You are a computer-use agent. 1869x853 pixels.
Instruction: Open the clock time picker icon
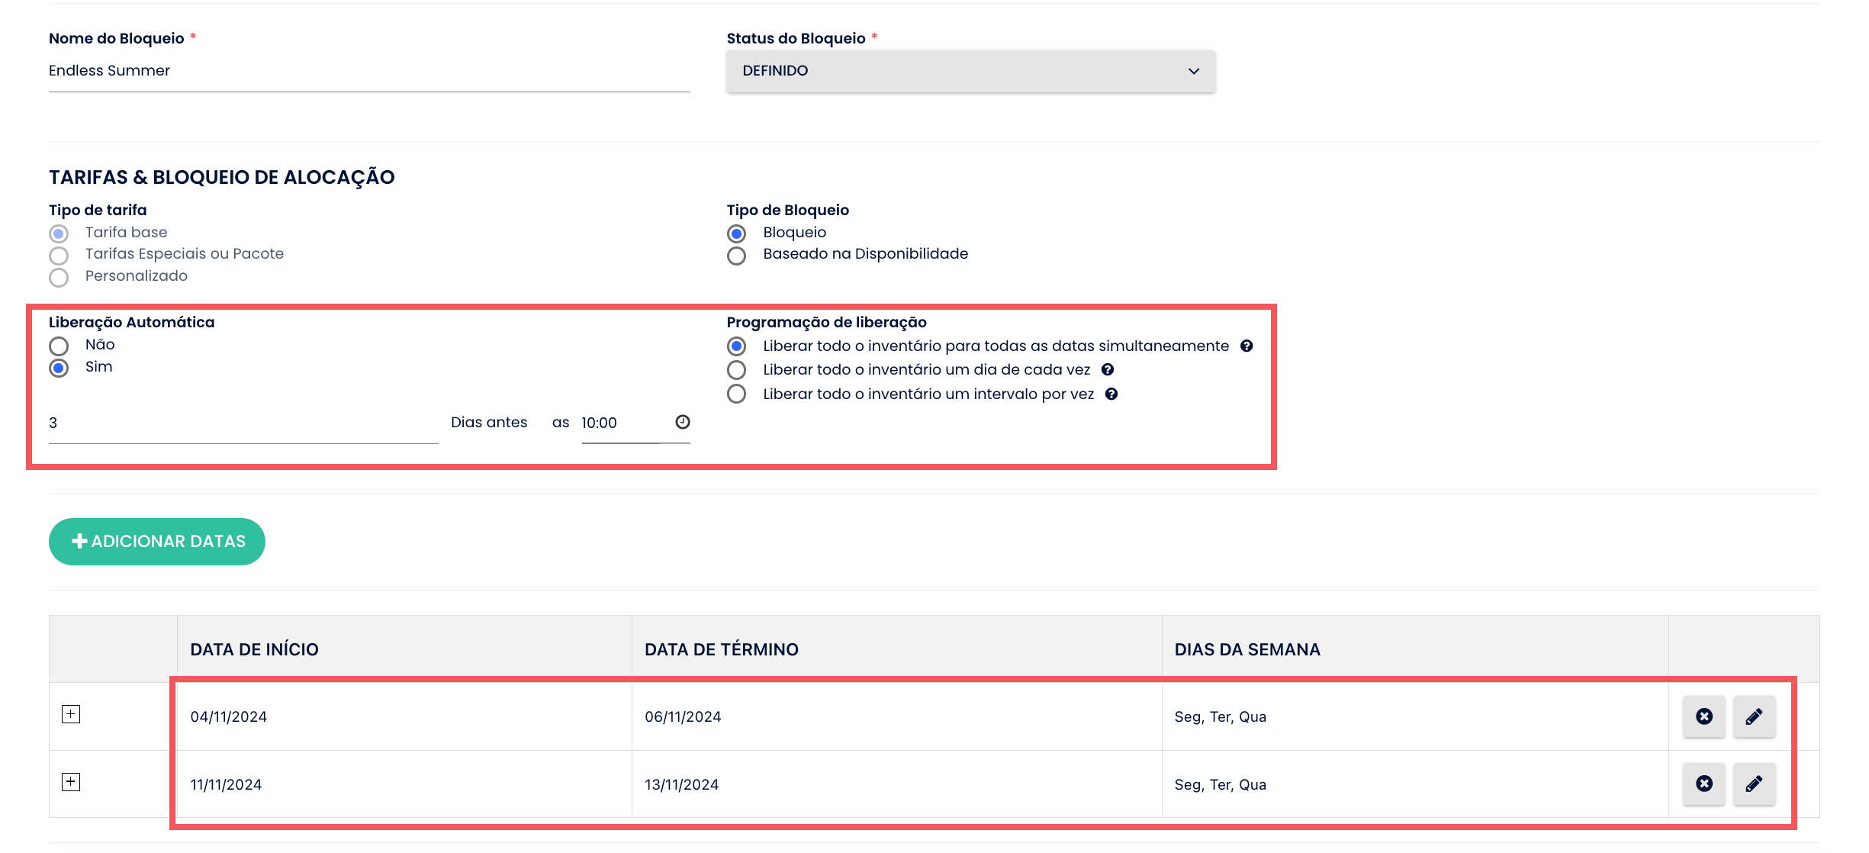(x=683, y=422)
